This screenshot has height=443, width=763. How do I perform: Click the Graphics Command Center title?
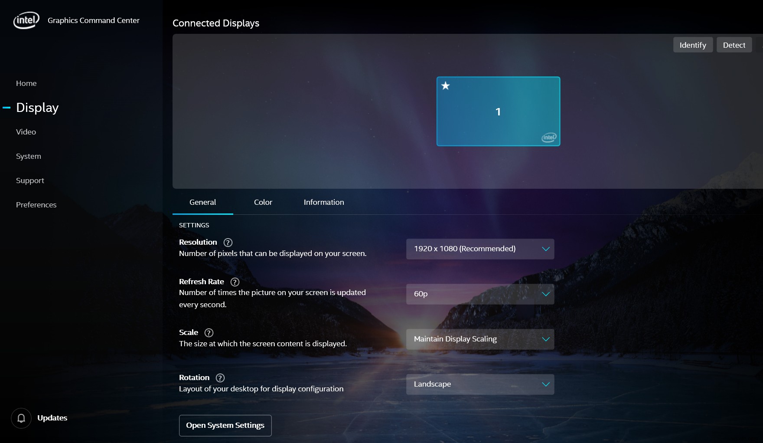coord(94,20)
